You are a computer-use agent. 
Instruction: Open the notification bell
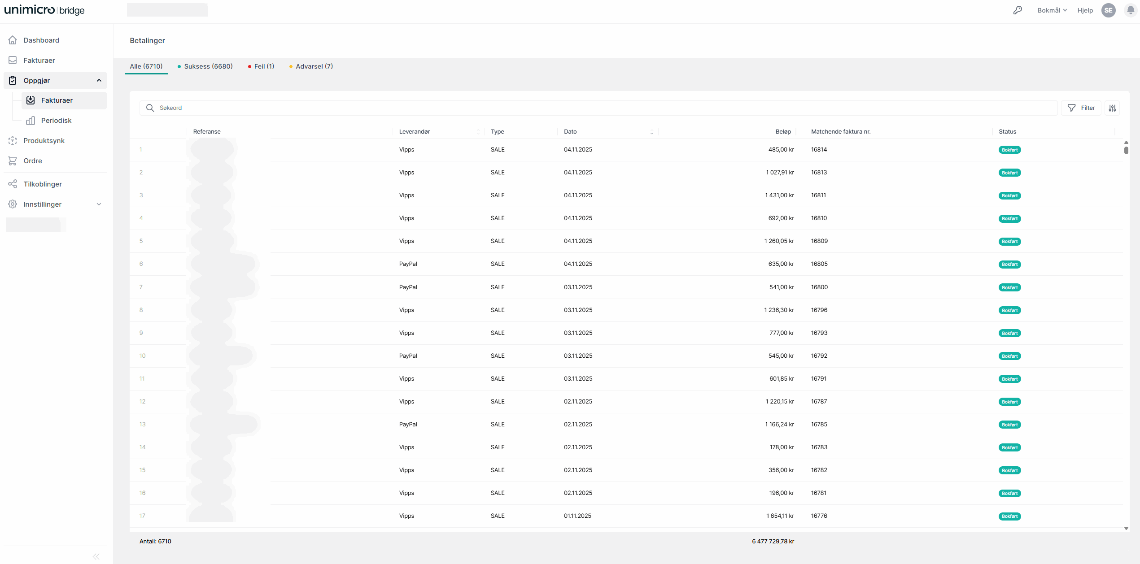click(1131, 10)
